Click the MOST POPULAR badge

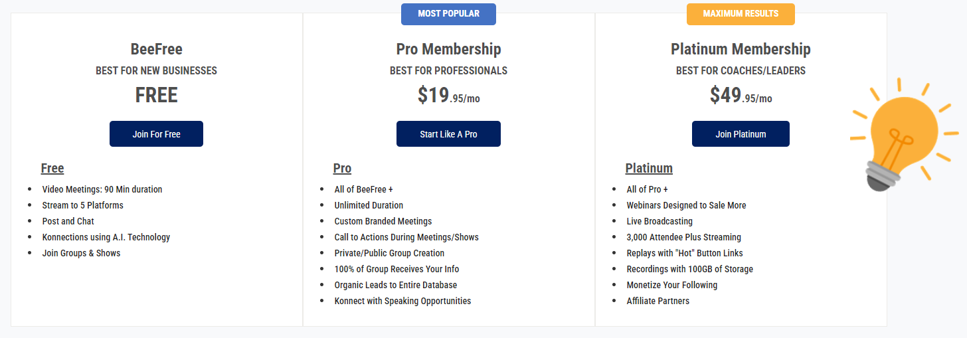[x=448, y=14]
